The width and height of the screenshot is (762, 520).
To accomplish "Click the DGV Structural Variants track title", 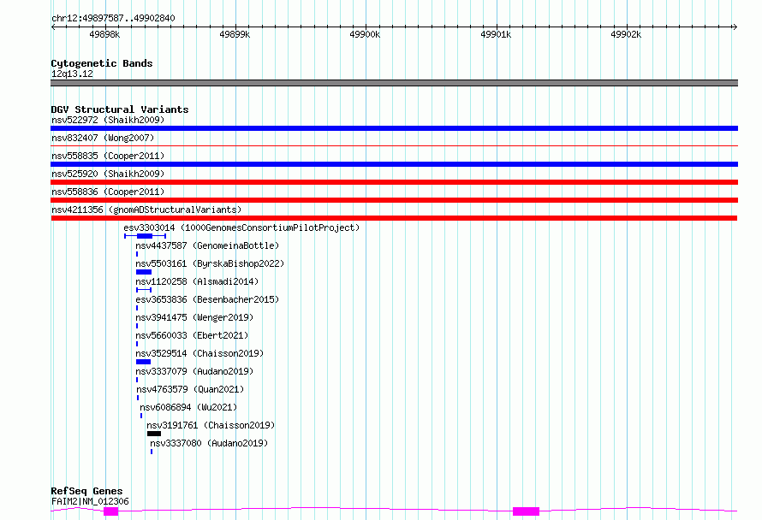I will [x=120, y=109].
